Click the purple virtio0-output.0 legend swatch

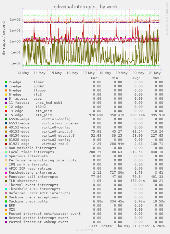tap(6, 136)
